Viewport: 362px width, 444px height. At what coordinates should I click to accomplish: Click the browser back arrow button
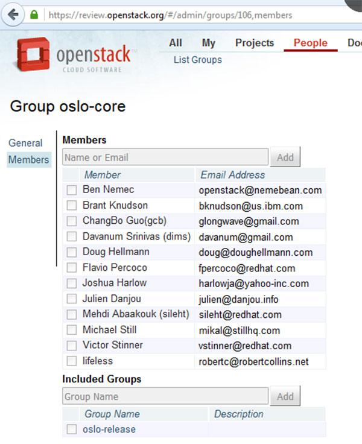click(x=13, y=14)
